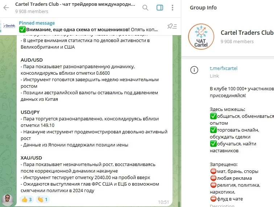Click the no-entry icon before любая реклама
The image size is (274, 207).
213,178
